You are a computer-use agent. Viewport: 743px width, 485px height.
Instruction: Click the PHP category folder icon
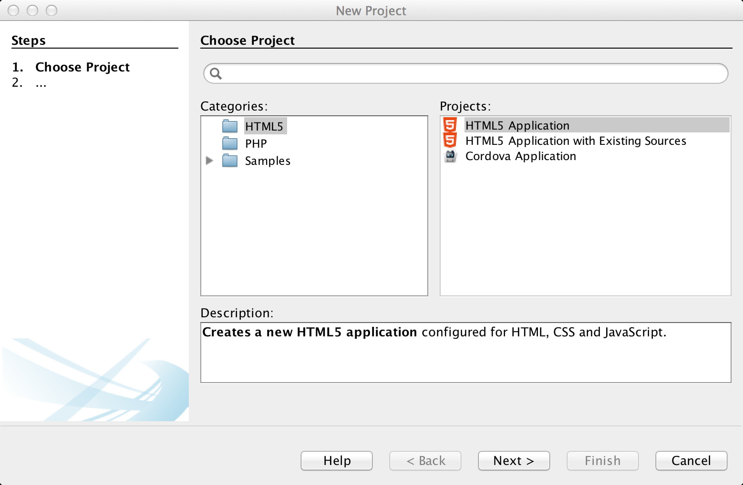coord(230,143)
